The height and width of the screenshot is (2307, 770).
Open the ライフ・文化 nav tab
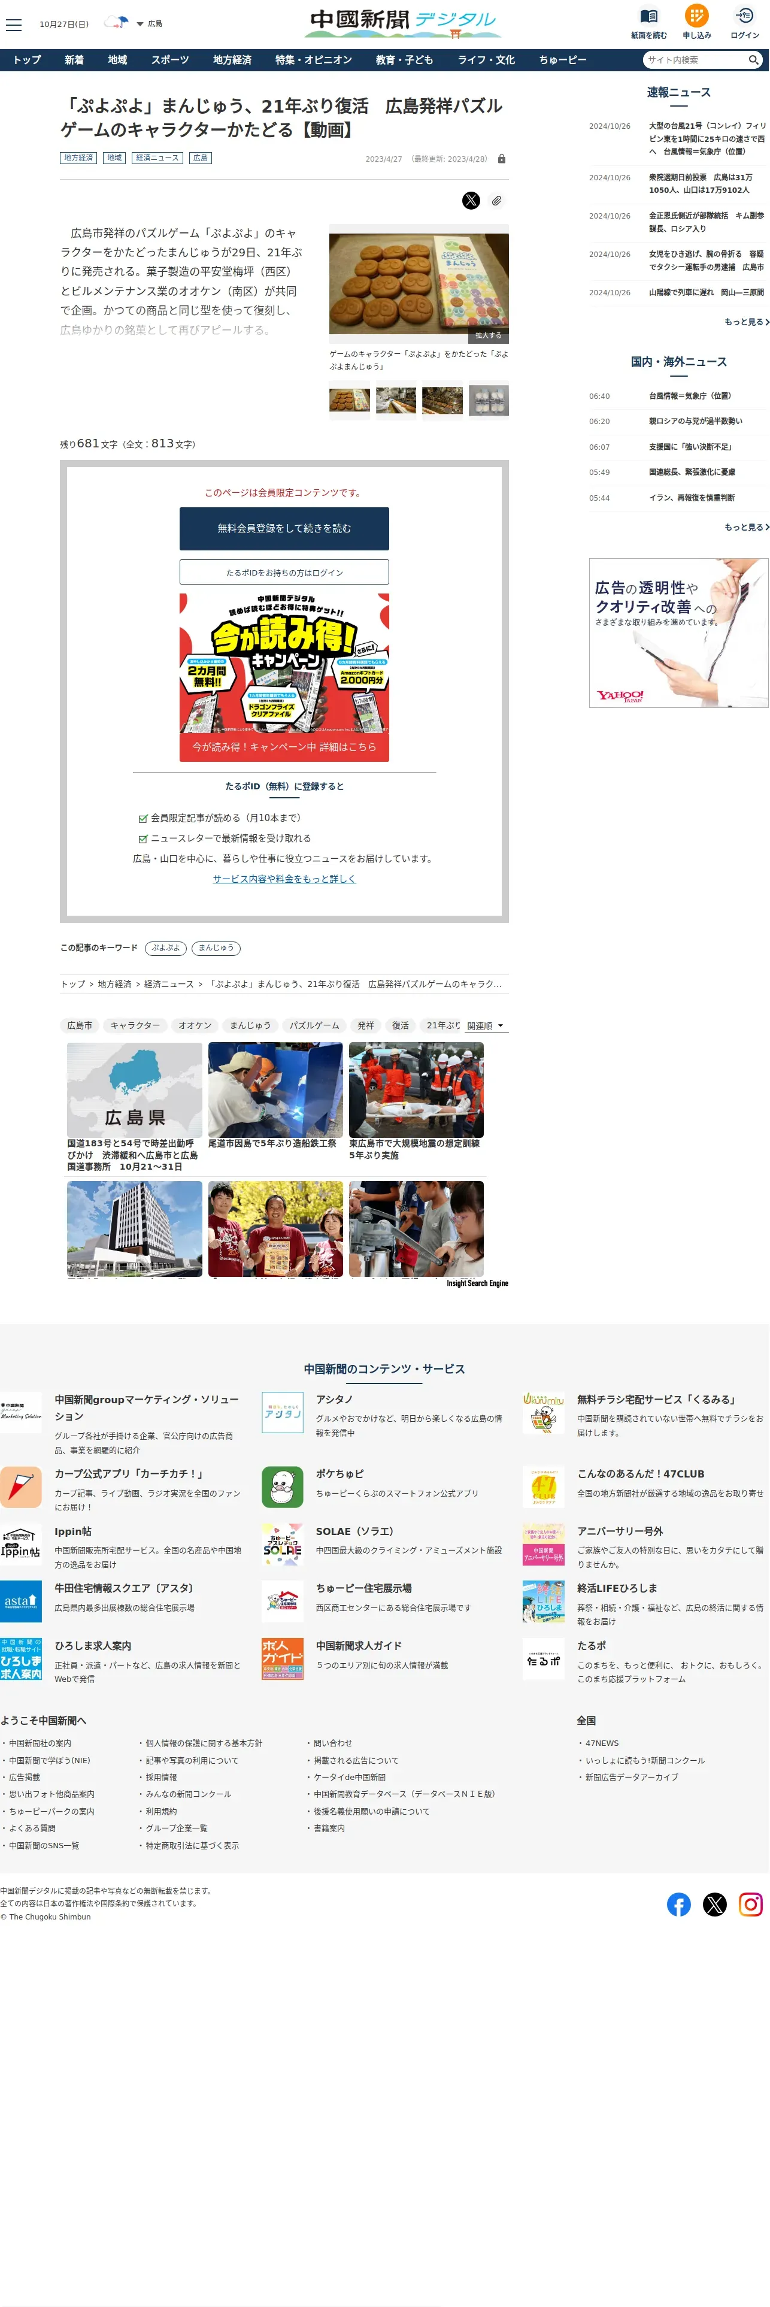486,60
